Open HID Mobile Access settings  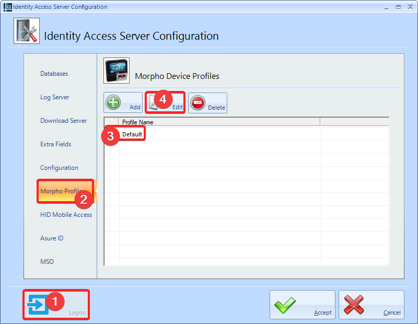[66, 215]
